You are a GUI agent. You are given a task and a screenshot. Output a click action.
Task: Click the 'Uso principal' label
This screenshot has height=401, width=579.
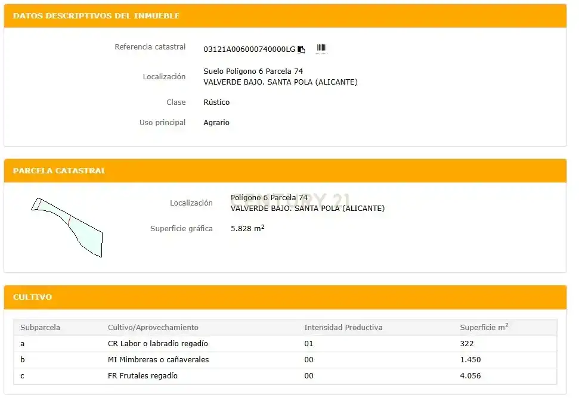click(x=162, y=123)
